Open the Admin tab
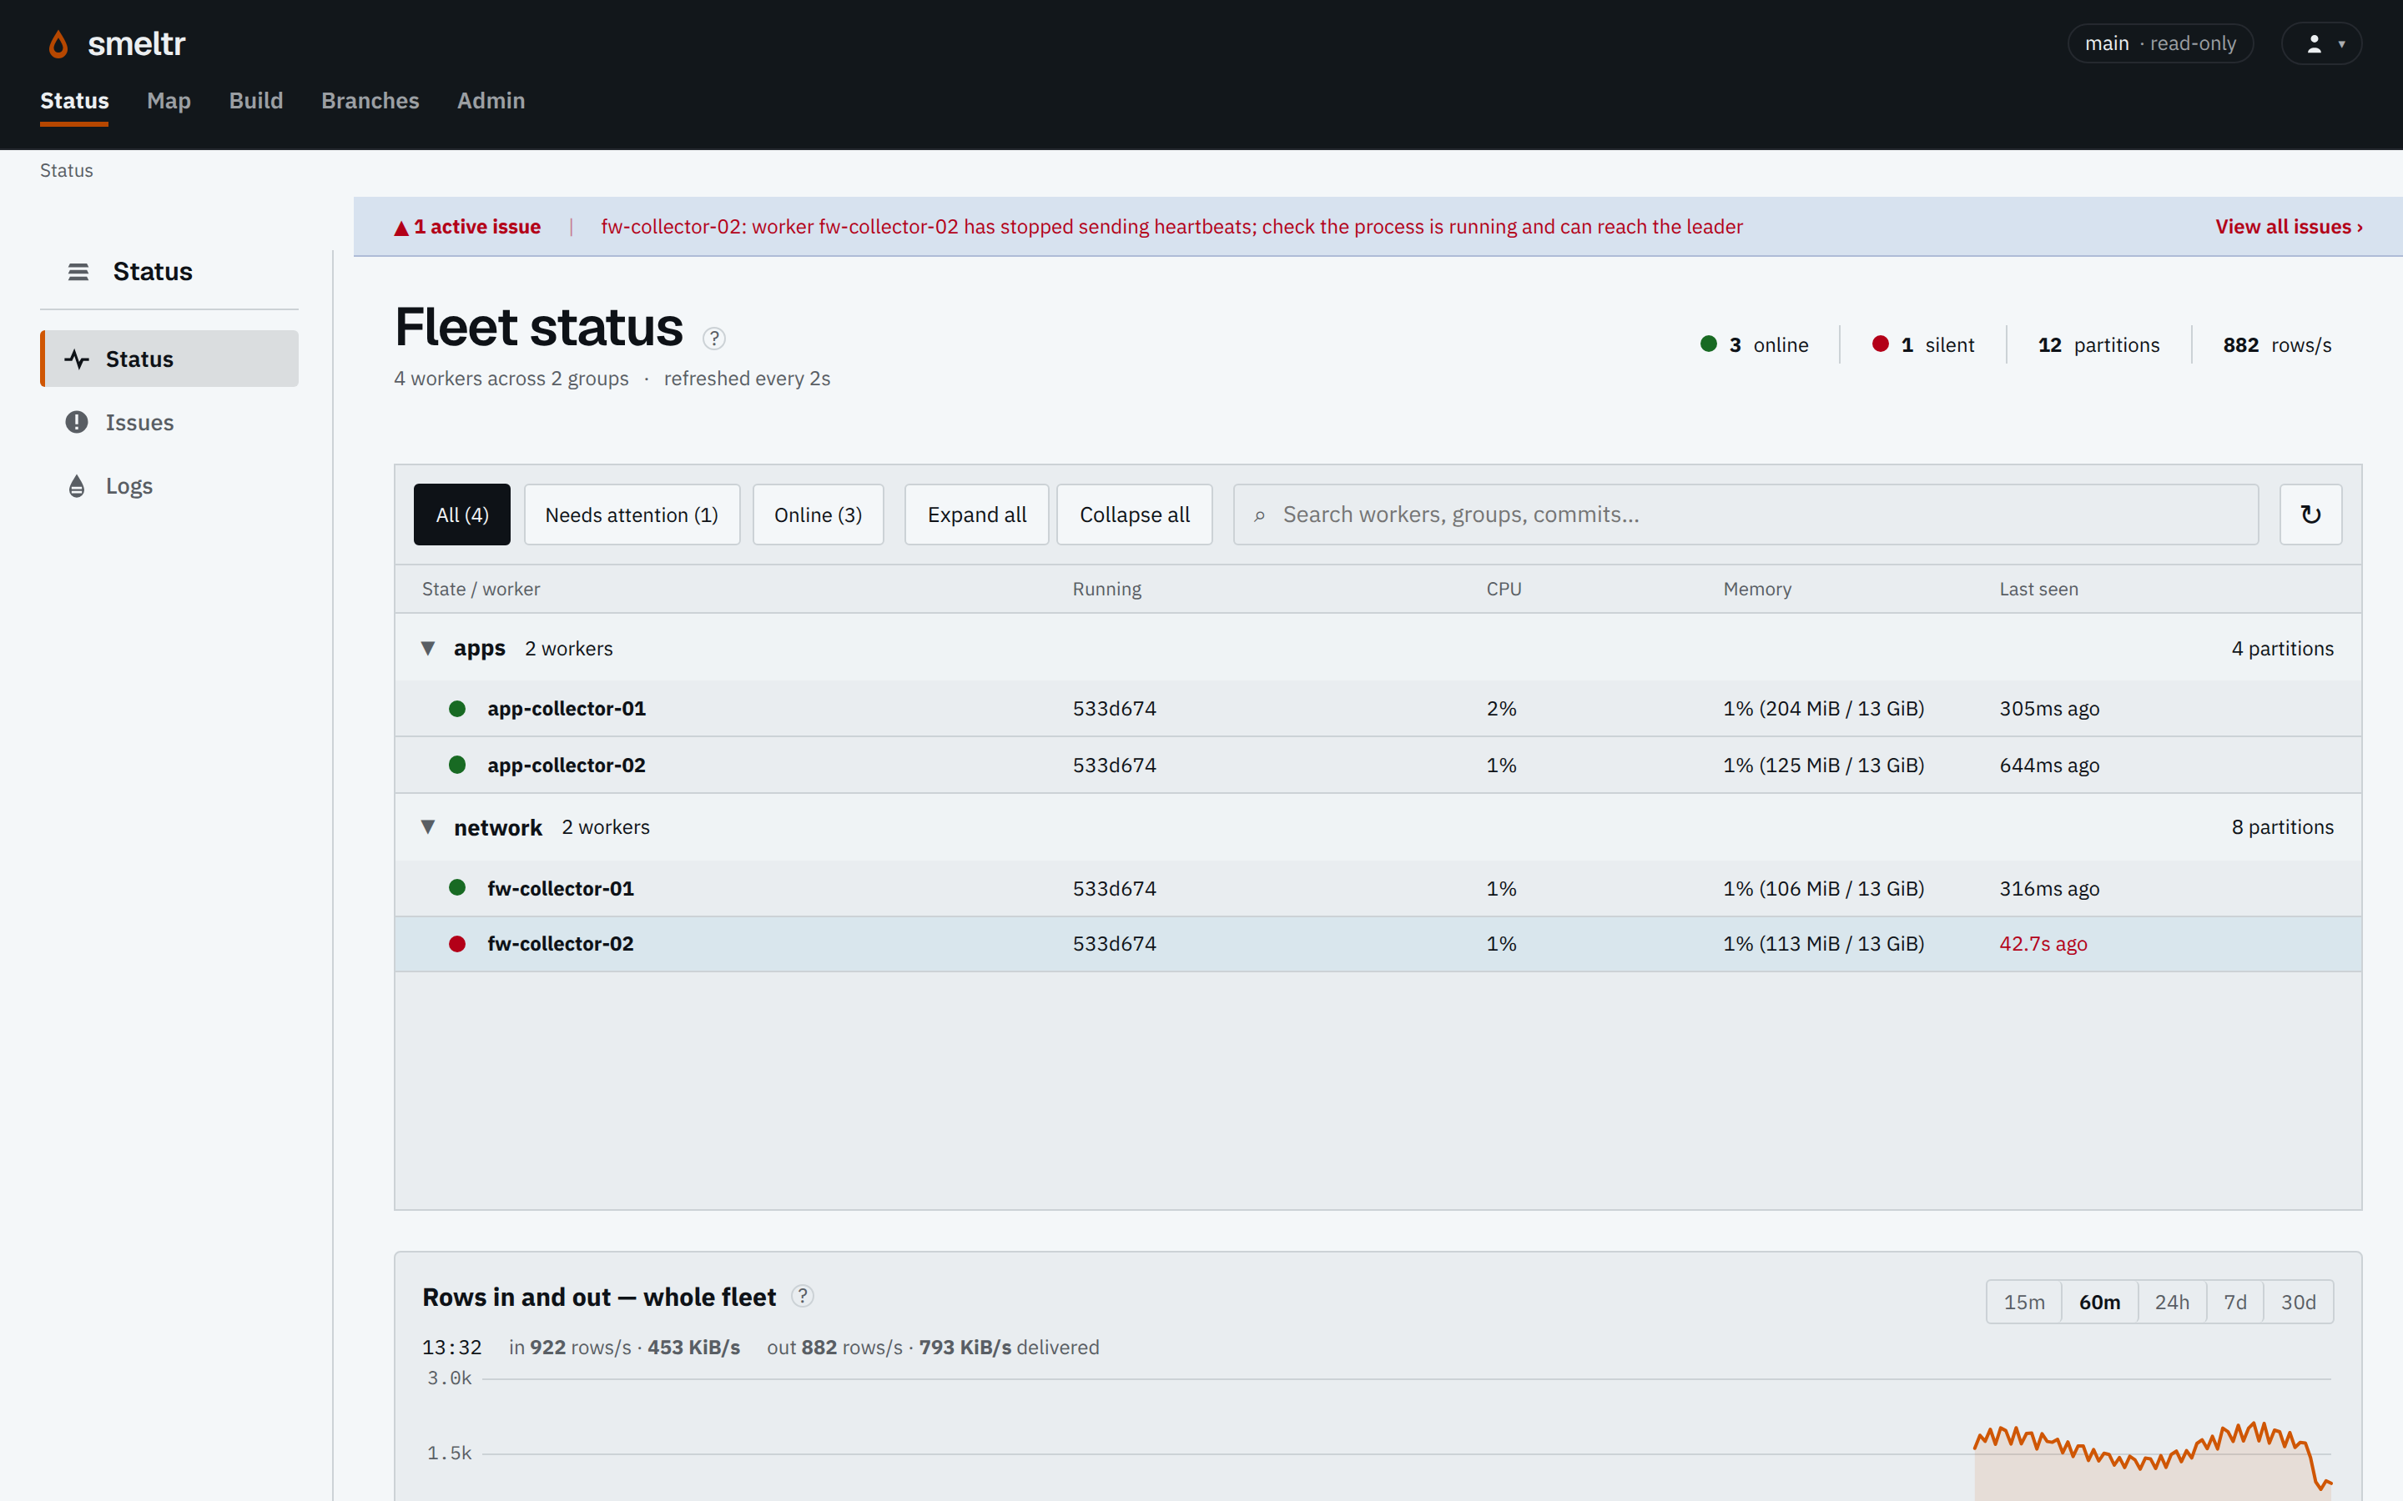The image size is (2403, 1501). tap(491, 100)
